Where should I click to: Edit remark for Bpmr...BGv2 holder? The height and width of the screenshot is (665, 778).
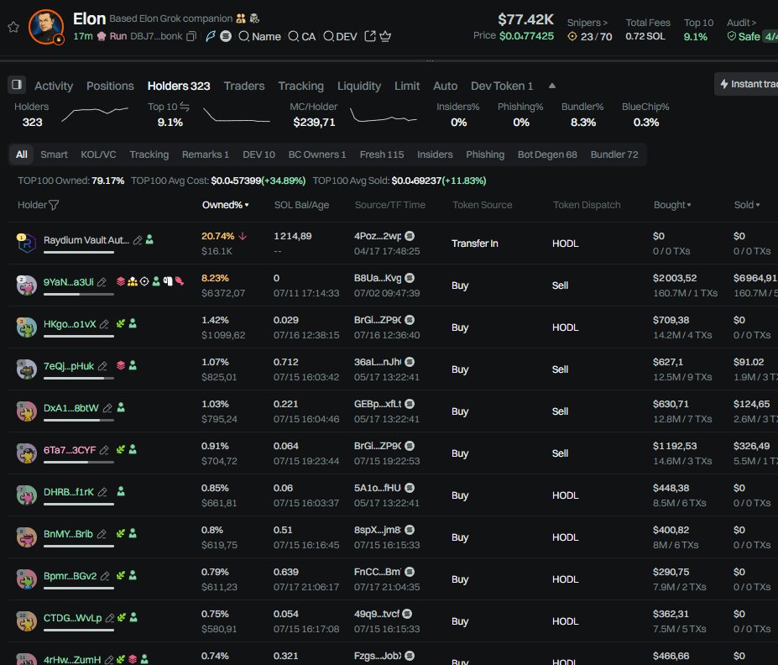pyautogui.click(x=105, y=577)
